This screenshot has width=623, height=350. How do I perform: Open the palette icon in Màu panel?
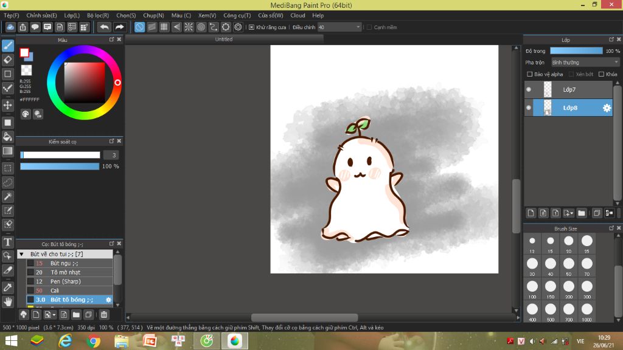coord(26,114)
